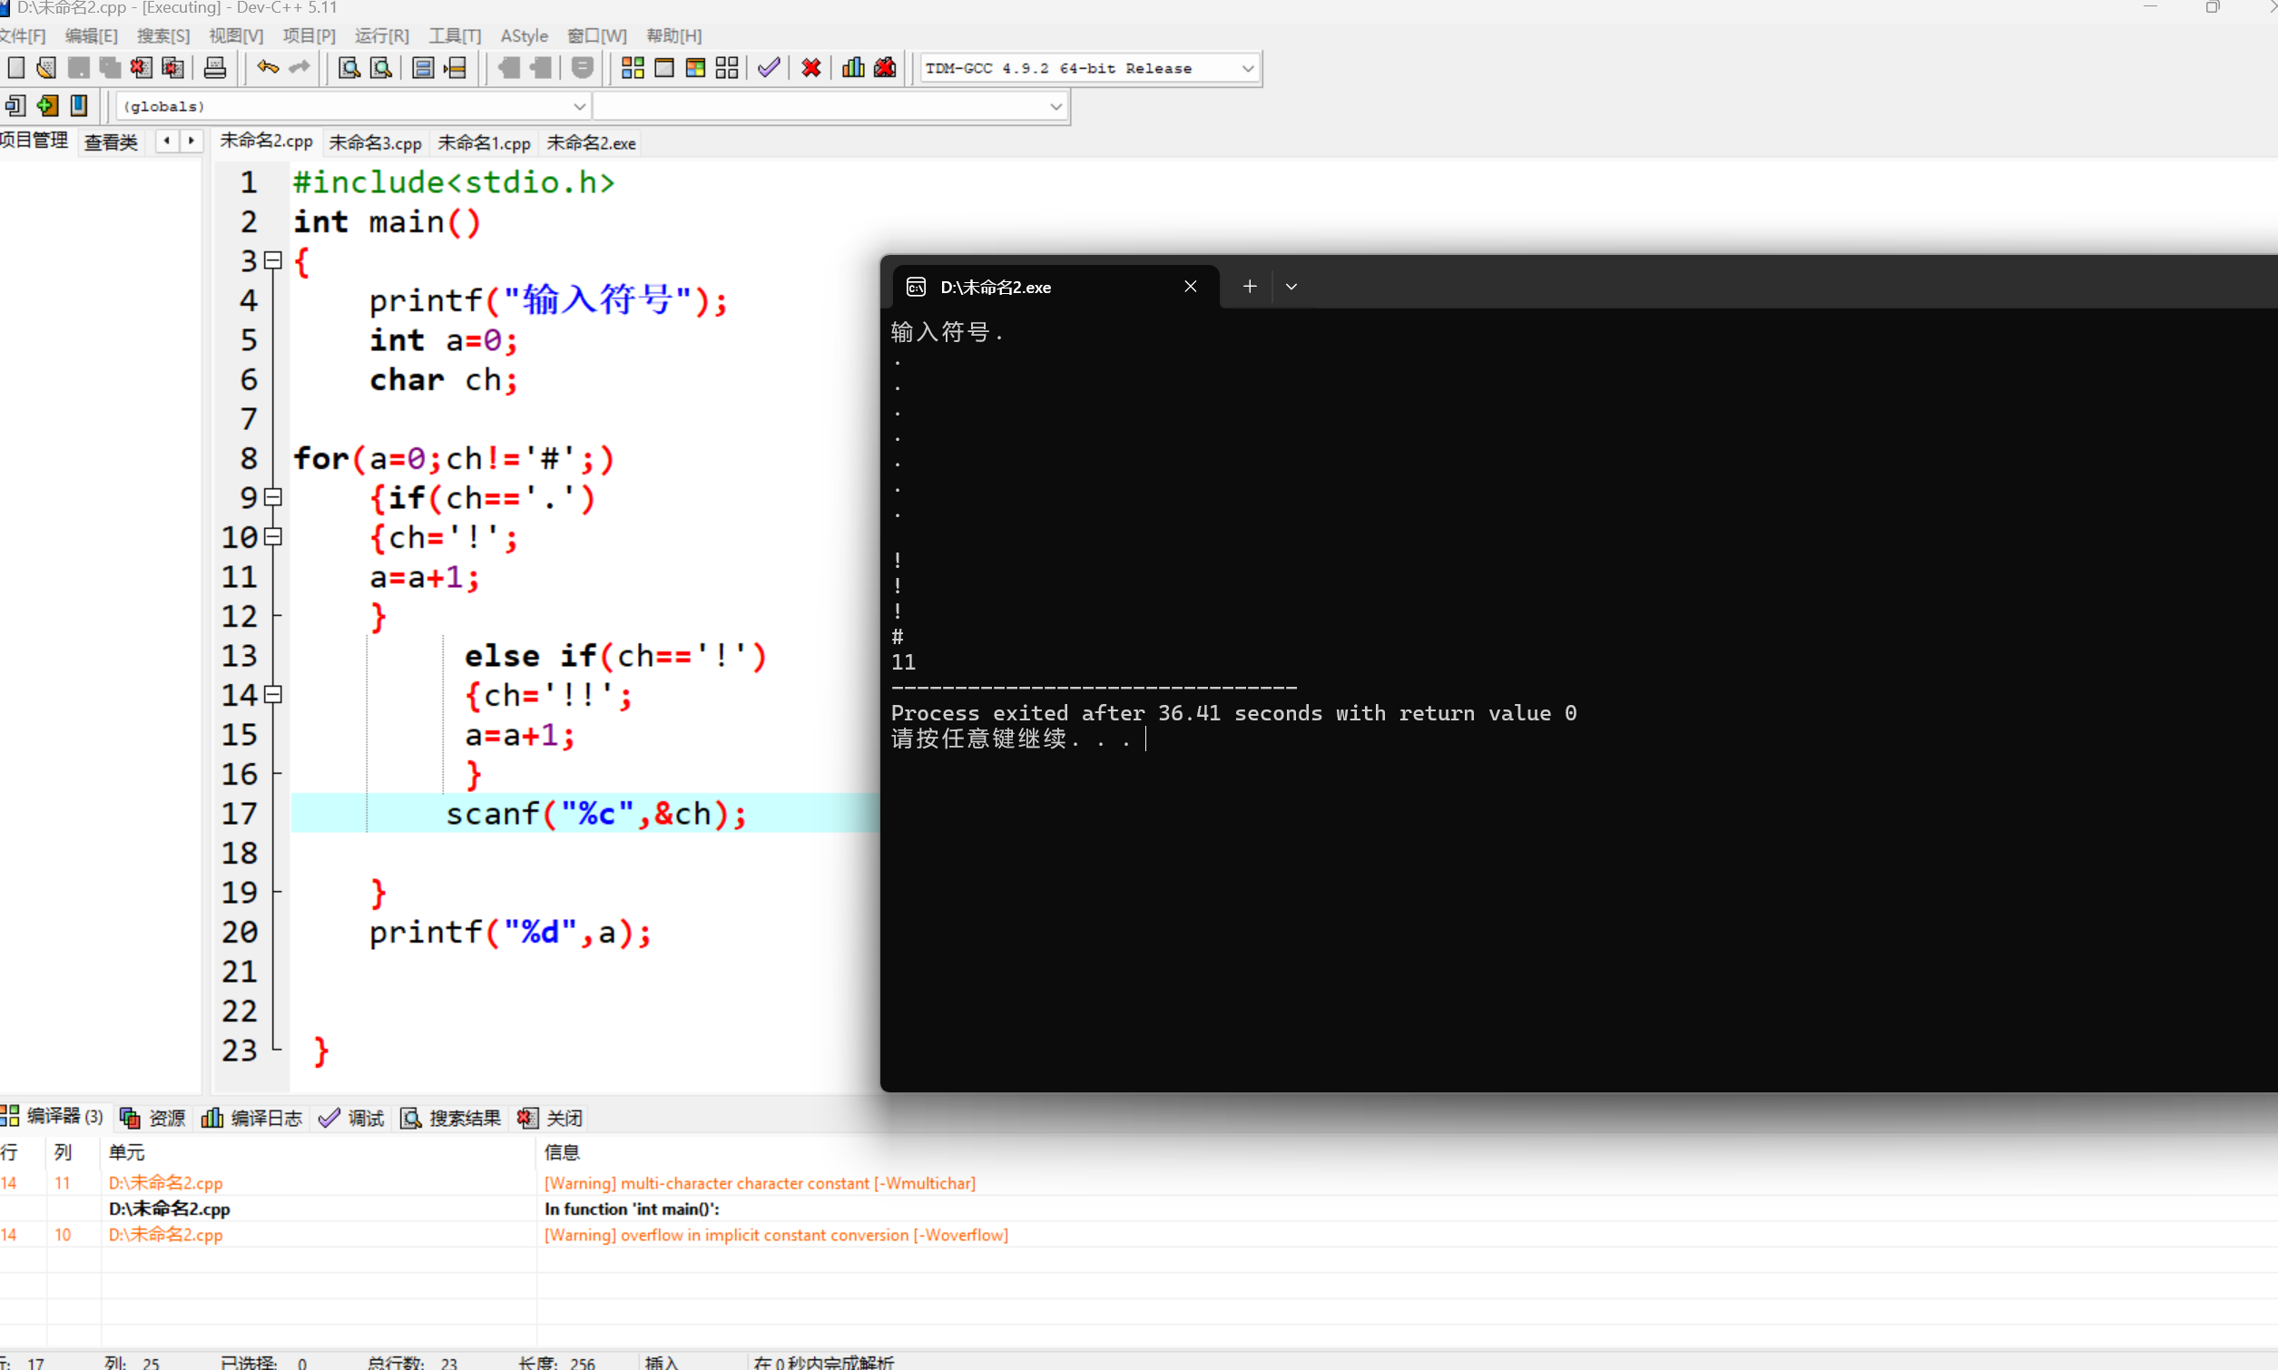2278x1370 pixels.
Task: Click the new blank page icon
Action: click(x=15, y=67)
